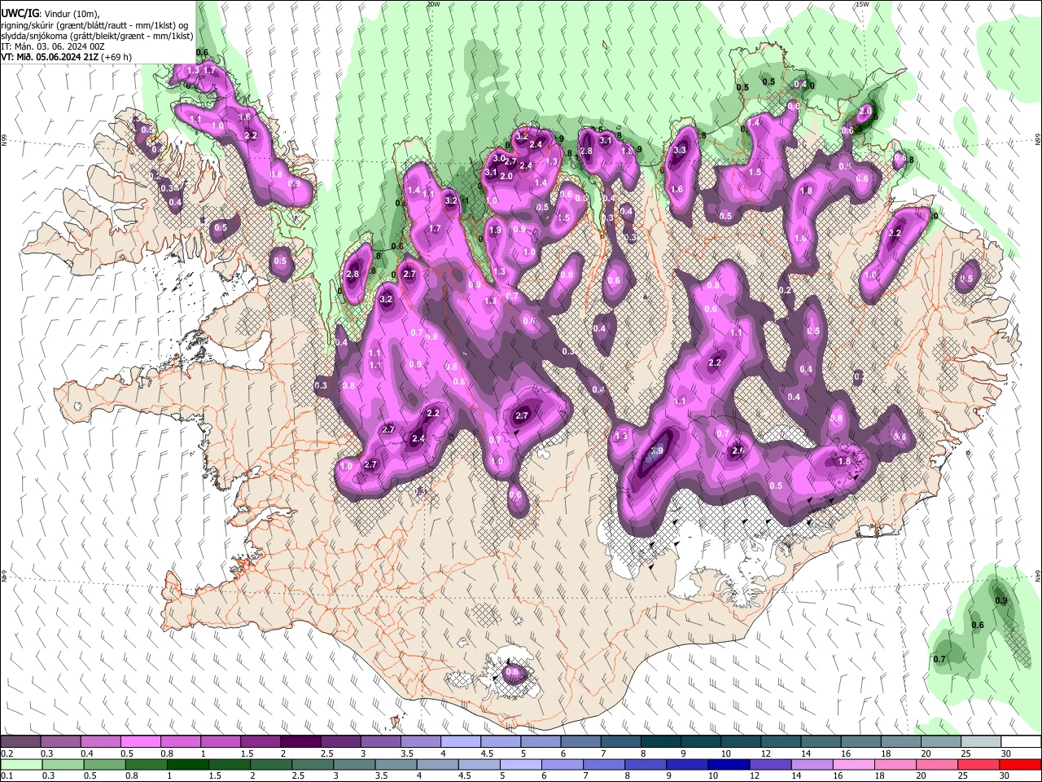This screenshot has height=782, width=1042.
Task: Click the white 30 swatch in upper legend
Action: 1022,742
